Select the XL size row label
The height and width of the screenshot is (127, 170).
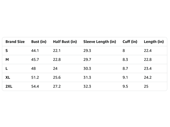click(8, 77)
